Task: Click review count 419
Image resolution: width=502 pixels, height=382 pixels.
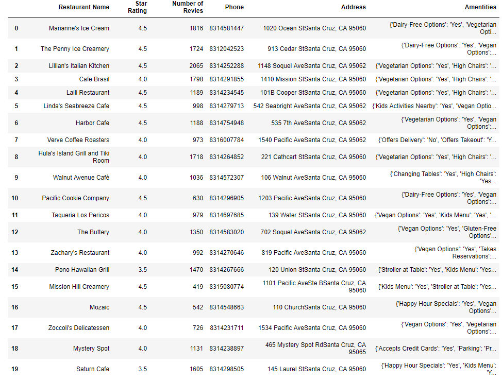Action: pos(198,287)
